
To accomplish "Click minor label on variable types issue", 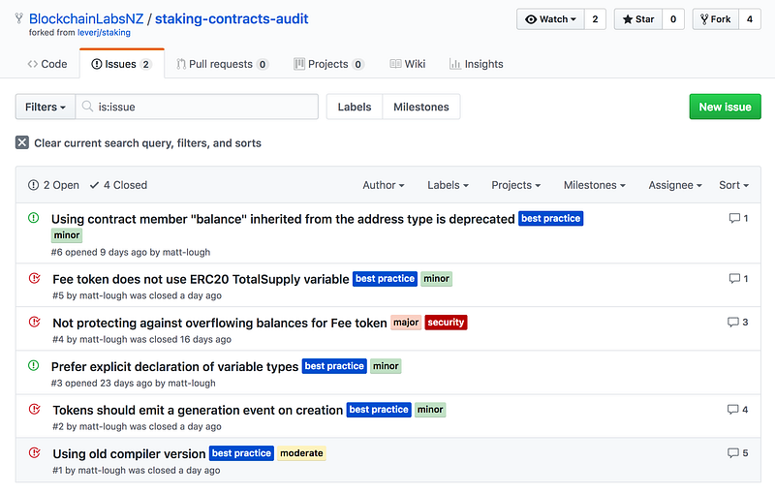I will [386, 366].
